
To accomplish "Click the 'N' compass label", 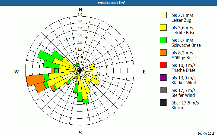I will (x=81, y=10).
